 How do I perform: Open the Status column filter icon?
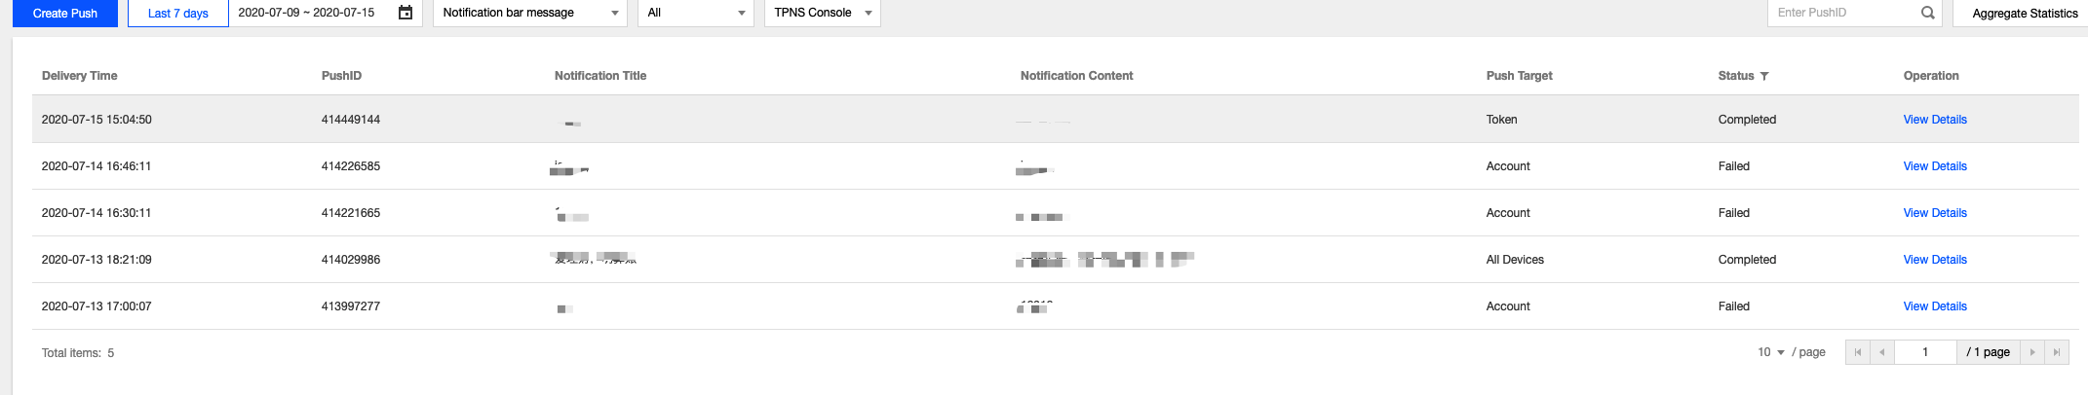(x=1764, y=76)
